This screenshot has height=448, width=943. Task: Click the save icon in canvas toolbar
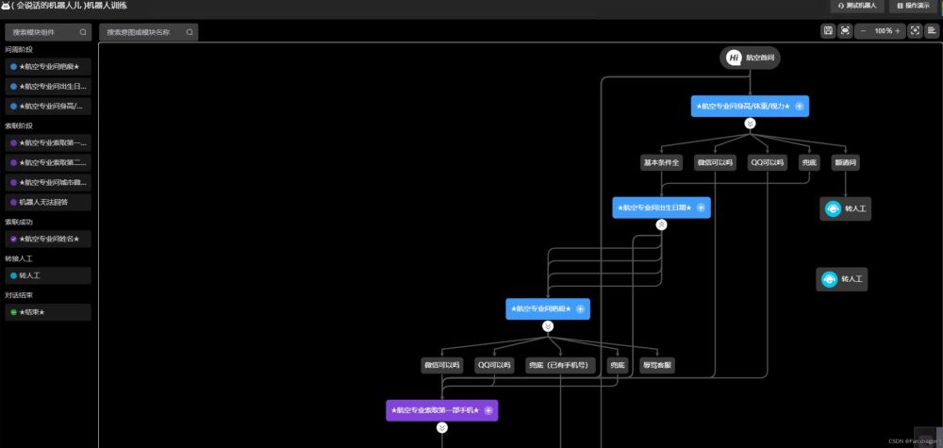(828, 31)
